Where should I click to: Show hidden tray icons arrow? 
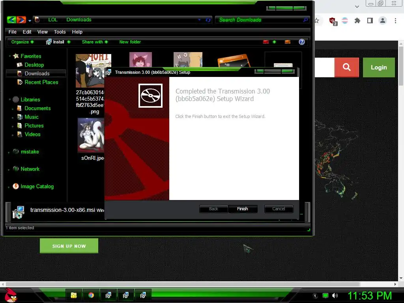[x=315, y=296]
